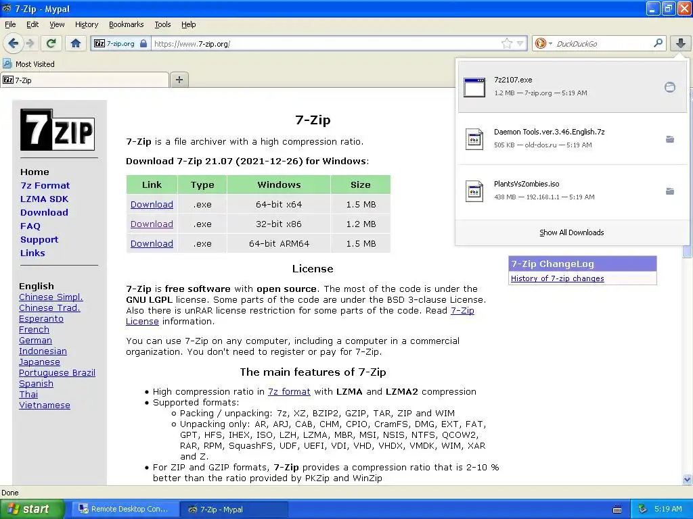Open containing folder for Daemon Tools download

click(x=670, y=139)
